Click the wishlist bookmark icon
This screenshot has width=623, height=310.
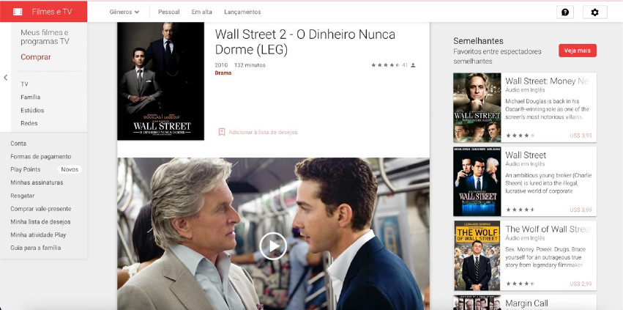coord(221,132)
